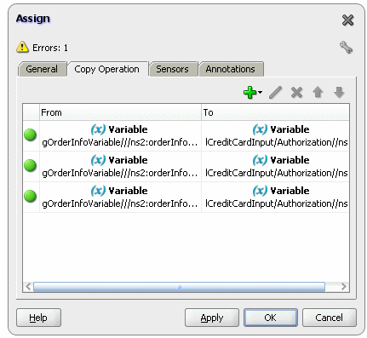
Task: Click the Cancel button
Action: pyautogui.click(x=330, y=318)
